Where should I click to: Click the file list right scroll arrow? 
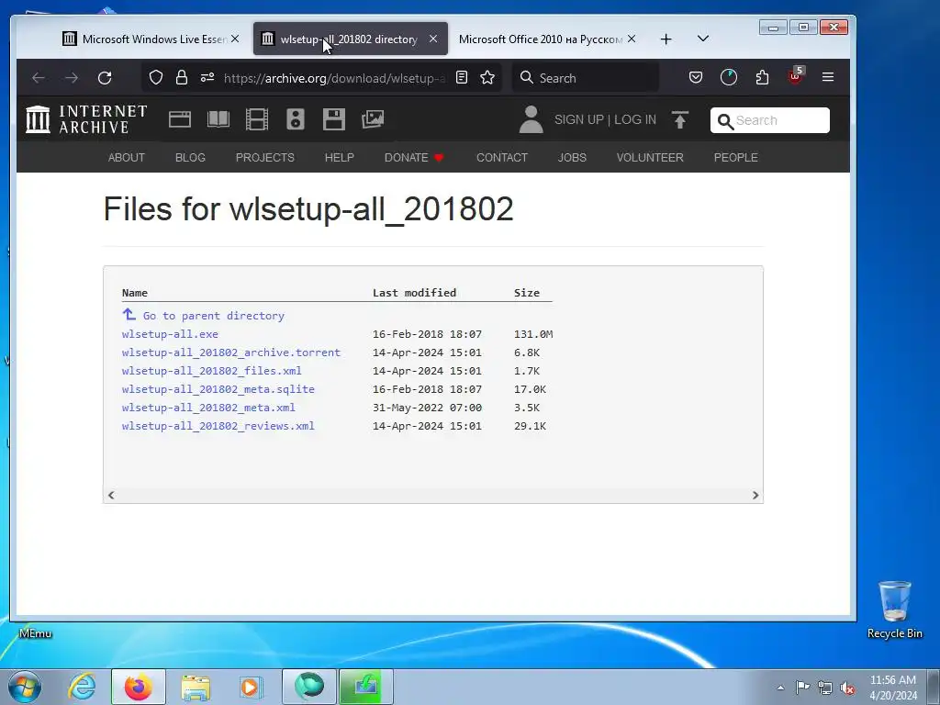click(x=755, y=495)
